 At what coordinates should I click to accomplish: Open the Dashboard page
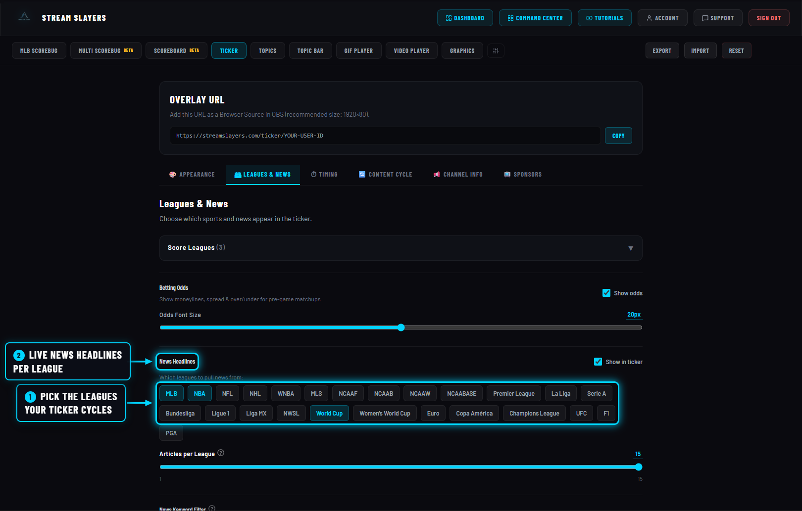(x=465, y=18)
